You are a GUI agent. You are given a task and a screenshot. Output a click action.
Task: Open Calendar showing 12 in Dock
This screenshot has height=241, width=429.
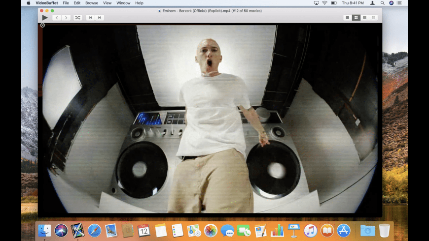(144, 231)
